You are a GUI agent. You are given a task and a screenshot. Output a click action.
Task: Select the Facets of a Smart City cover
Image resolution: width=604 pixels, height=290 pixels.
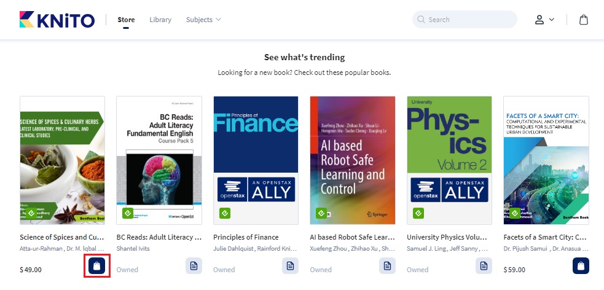(x=546, y=160)
